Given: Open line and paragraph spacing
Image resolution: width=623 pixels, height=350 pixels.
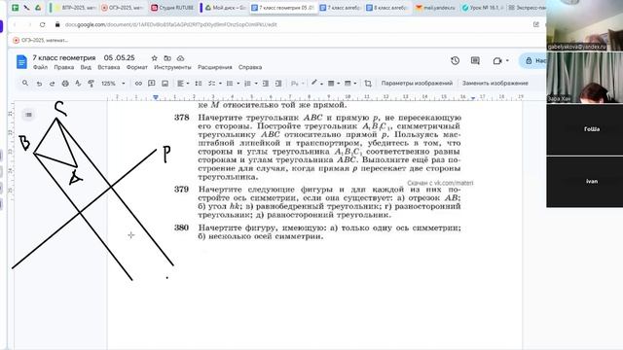Looking at the screenshot, I should click(x=199, y=84).
